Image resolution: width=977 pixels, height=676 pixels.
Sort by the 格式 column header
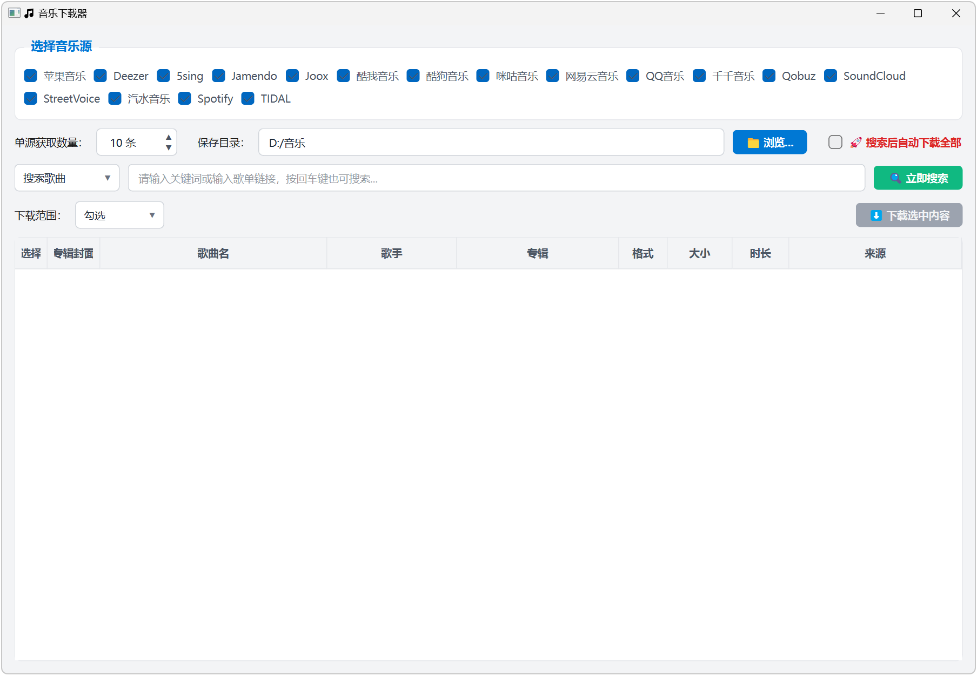[643, 254]
